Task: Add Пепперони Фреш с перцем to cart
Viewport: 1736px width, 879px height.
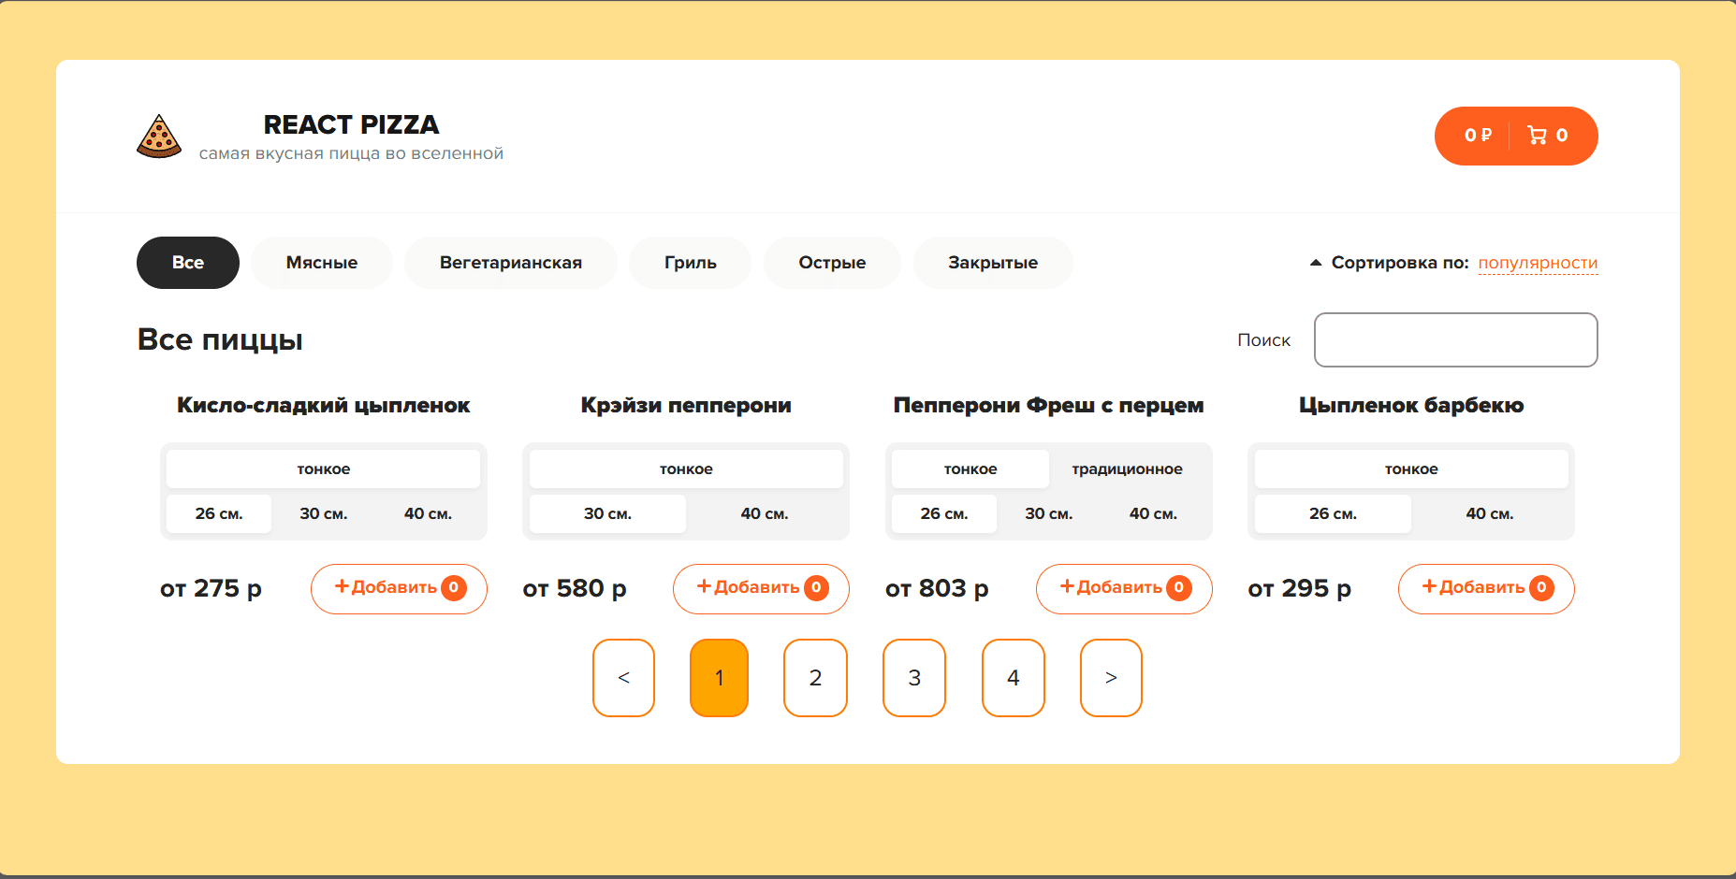Action: [1124, 588]
